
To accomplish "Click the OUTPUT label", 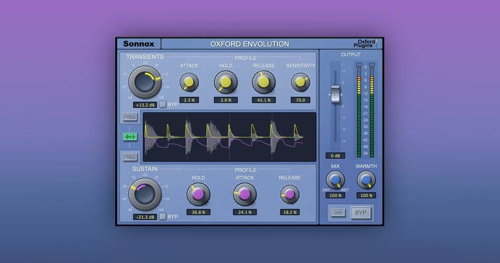I will pyautogui.click(x=351, y=55).
